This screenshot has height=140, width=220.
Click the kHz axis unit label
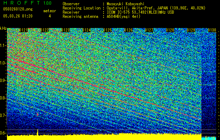click(3, 28)
